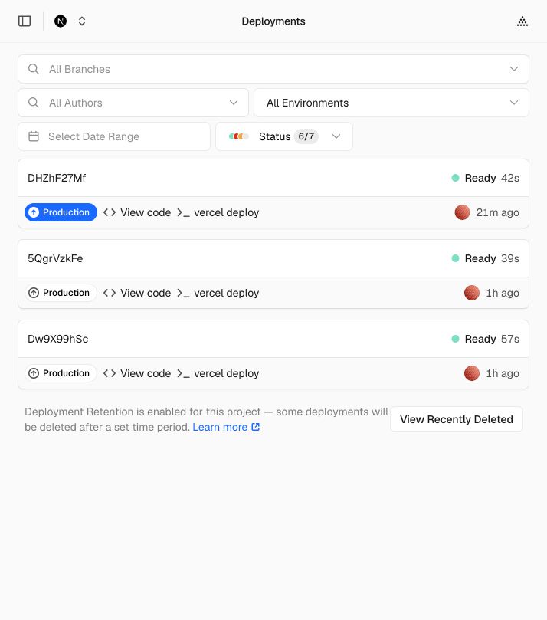Click the Production badge for Dw9X99hSc
Image resolution: width=547 pixels, height=620 pixels.
[x=61, y=373]
